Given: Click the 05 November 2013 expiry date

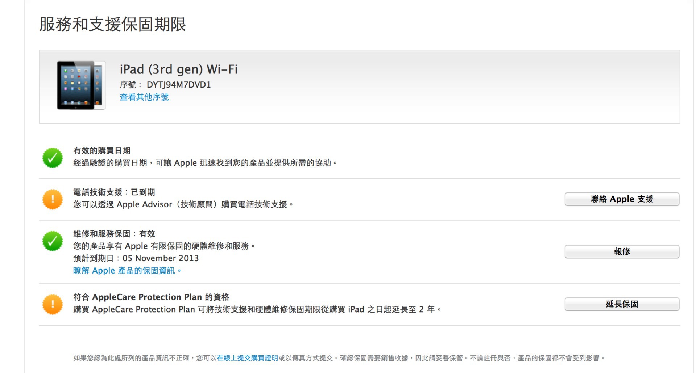Looking at the screenshot, I should tap(161, 258).
